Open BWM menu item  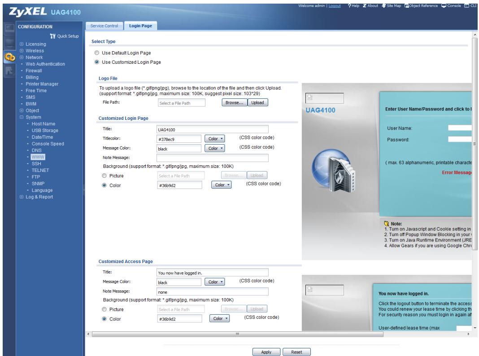[31, 104]
